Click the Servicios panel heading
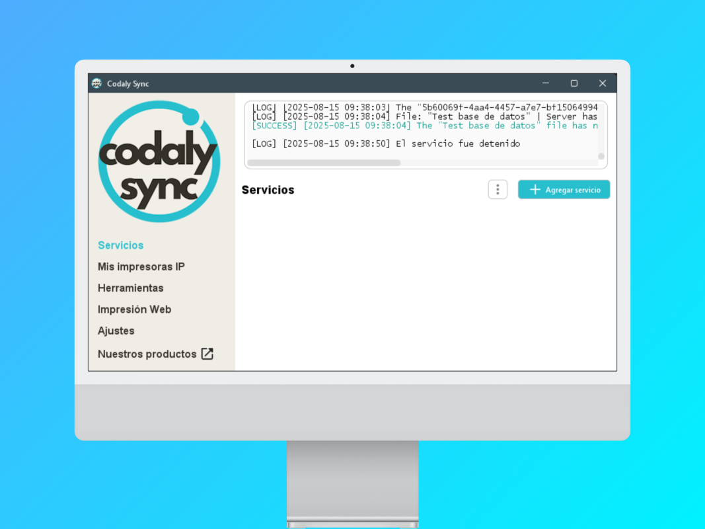This screenshot has width=705, height=529. coord(268,190)
